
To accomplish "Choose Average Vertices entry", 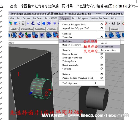I will coord(72,58).
